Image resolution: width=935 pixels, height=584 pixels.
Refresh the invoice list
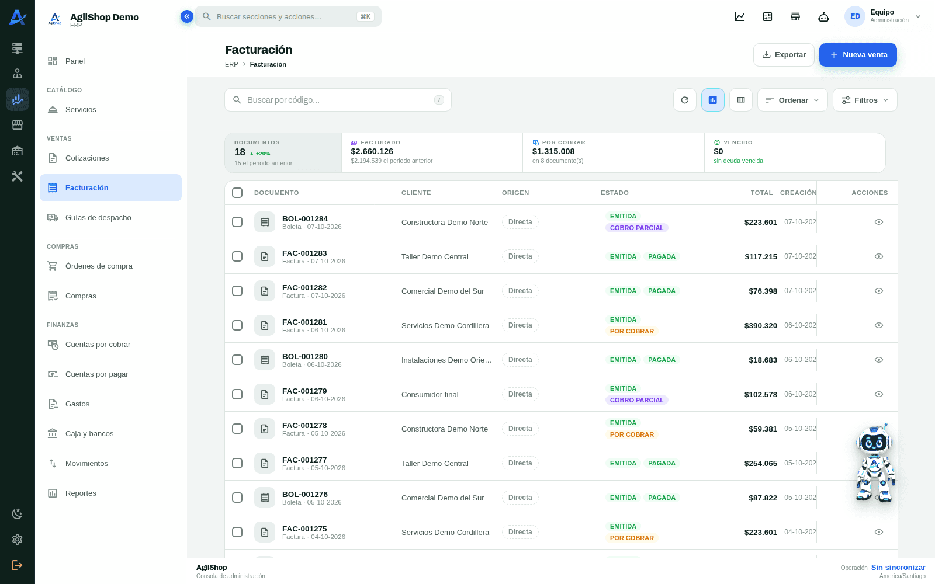tap(685, 100)
